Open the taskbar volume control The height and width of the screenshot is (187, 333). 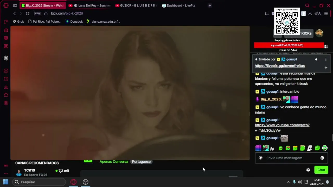pos(300,182)
